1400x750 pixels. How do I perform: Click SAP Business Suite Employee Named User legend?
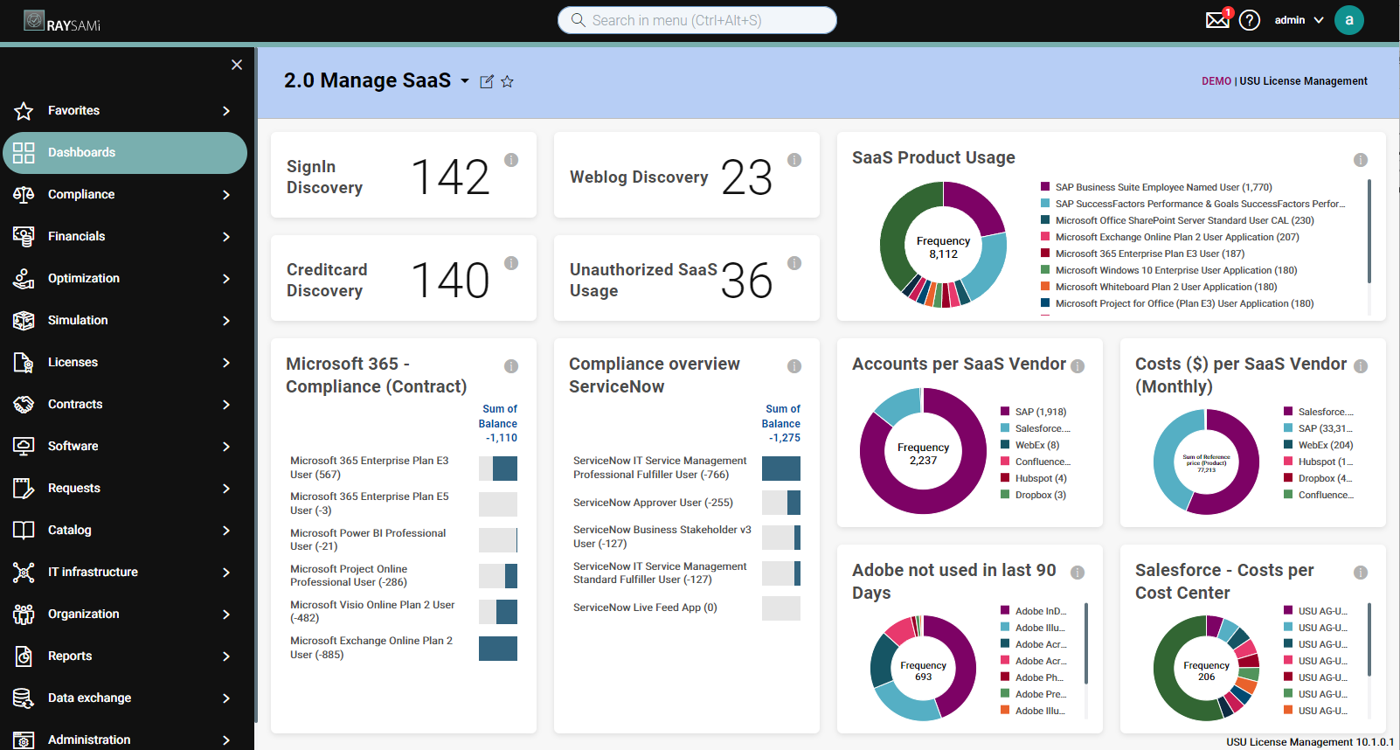click(1156, 187)
